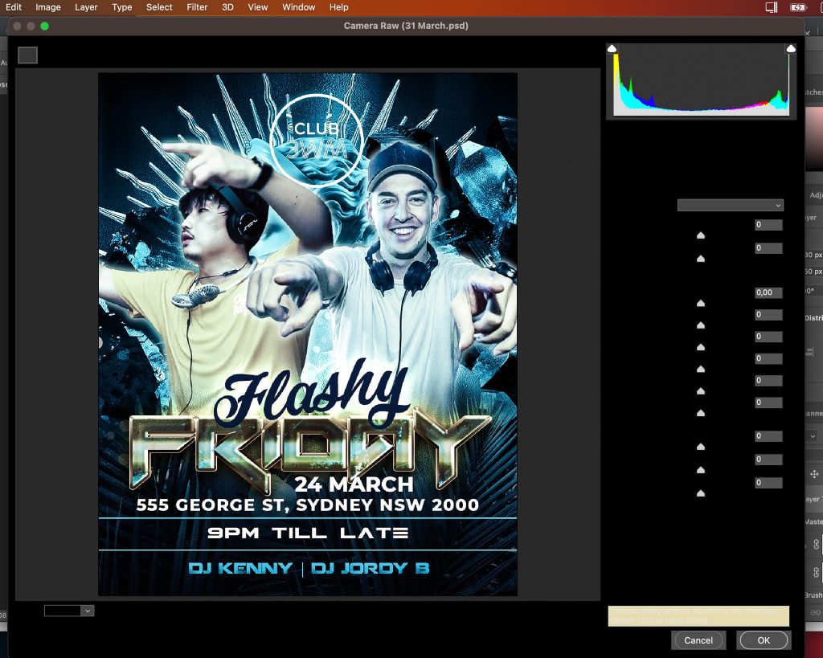This screenshot has width=823, height=658.
Task: Expand the chevron dropdown in right side panel
Action: (x=813, y=436)
